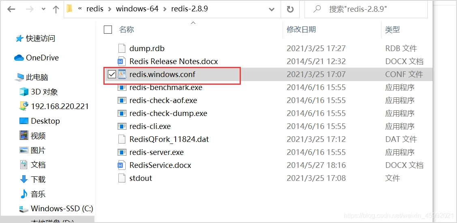This screenshot has height=223, width=457.
Task: Sort files by 修改日期 column
Action: coord(301,29)
